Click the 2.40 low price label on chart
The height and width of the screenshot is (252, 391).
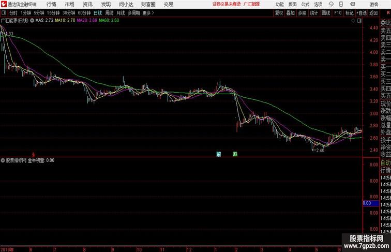click(x=320, y=150)
